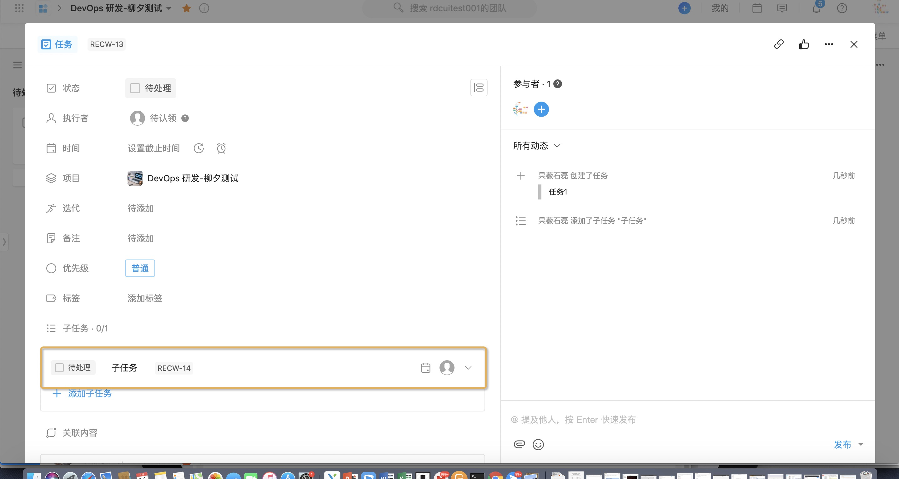Toggle the field layout icon beside status
Image resolution: width=899 pixels, height=479 pixels.
(479, 88)
